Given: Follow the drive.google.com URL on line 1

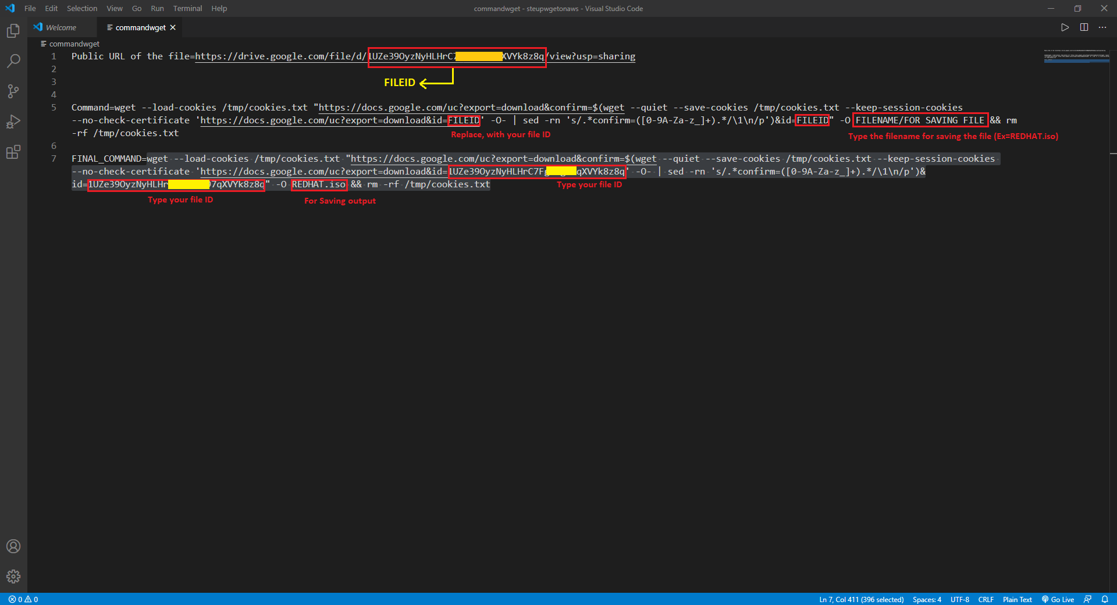Looking at the screenshot, I should coord(415,56).
